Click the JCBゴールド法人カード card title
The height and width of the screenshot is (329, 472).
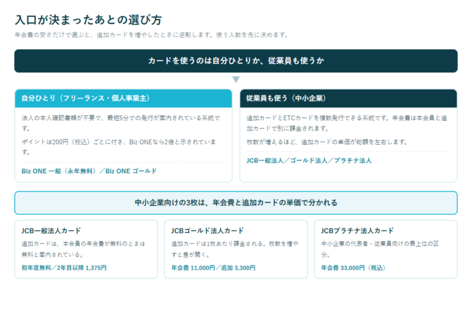coord(207,231)
